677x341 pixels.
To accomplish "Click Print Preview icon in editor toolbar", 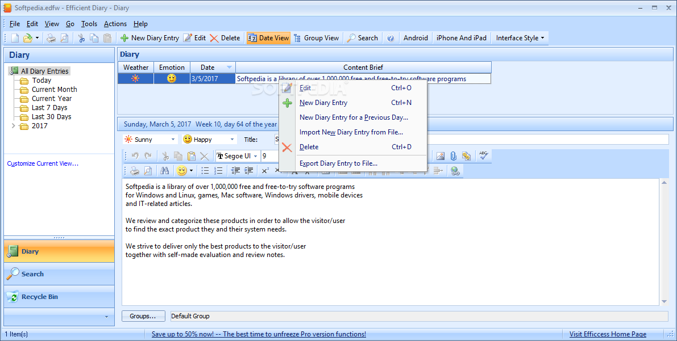I will [x=148, y=171].
